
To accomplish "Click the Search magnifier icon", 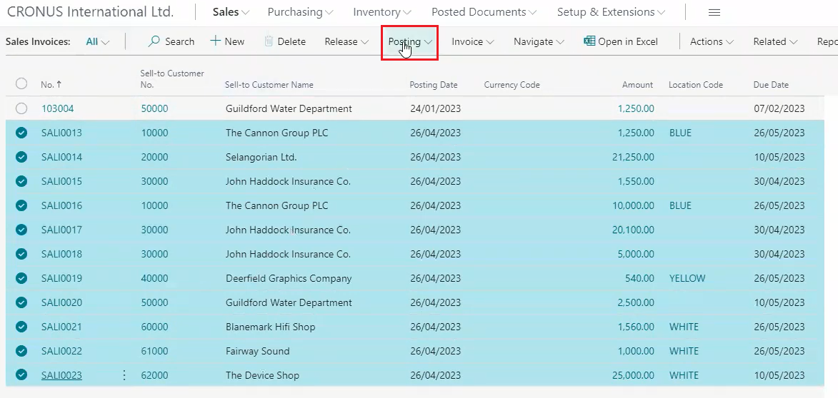I will [154, 41].
